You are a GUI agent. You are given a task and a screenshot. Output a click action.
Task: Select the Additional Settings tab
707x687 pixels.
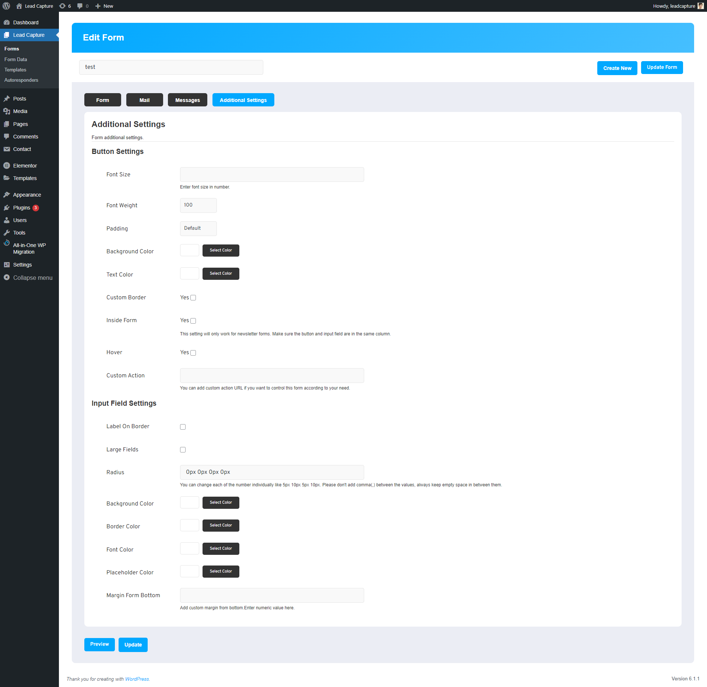tap(243, 100)
